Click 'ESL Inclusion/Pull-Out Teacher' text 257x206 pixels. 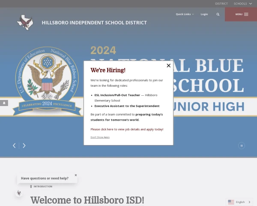point(117,95)
